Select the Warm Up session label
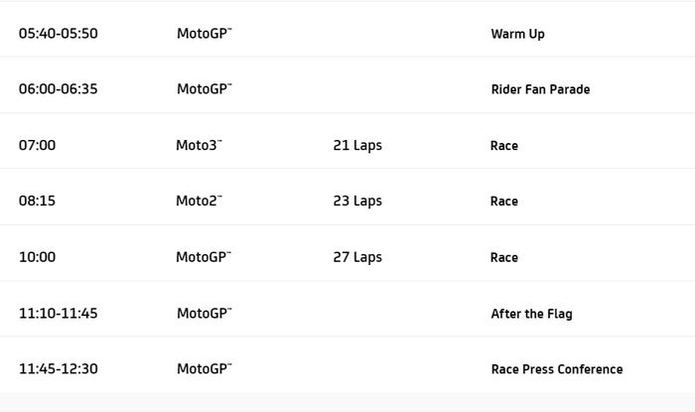This screenshot has height=412, width=695. (x=517, y=34)
